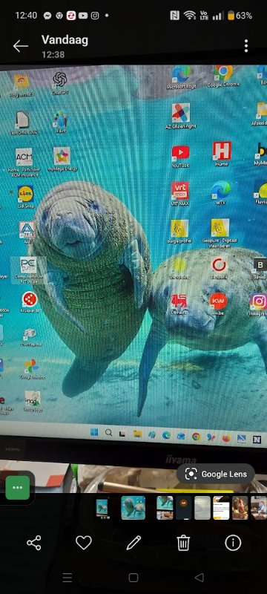The image size is (267, 594).
Task: Tap the PC Tips icon in the photo
Action: tap(28, 265)
